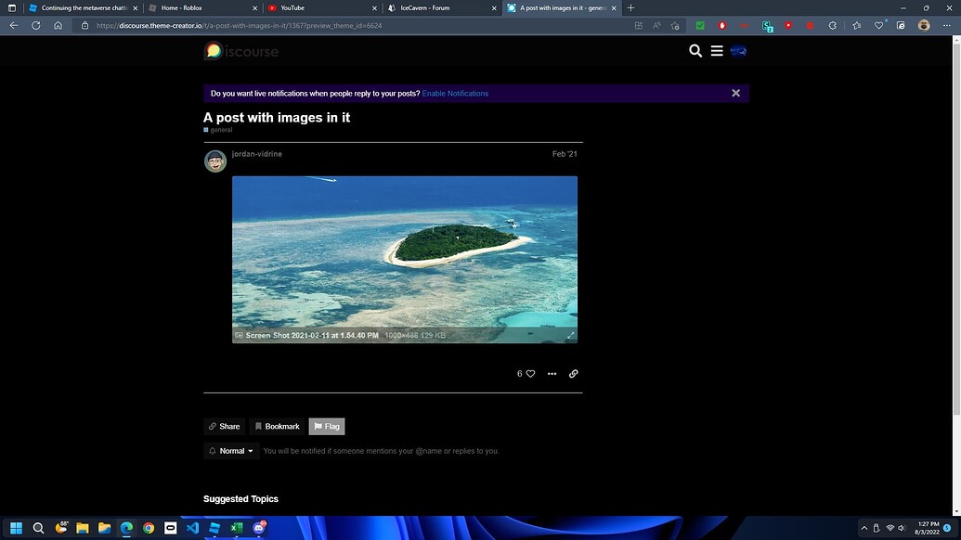Open Visual Studio Code from taskbar
The image size is (961, 540).
tap(192, 528)
